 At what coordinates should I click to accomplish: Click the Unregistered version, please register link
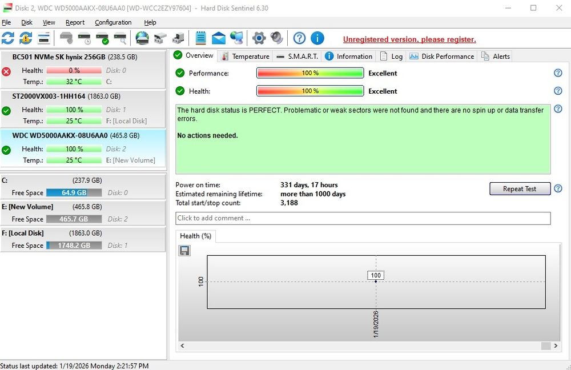point(409,39)
